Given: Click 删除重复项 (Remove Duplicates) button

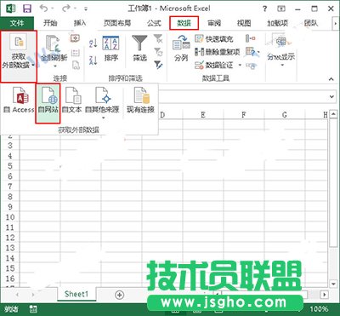Looking at the screenshot, I should (218, 52).
